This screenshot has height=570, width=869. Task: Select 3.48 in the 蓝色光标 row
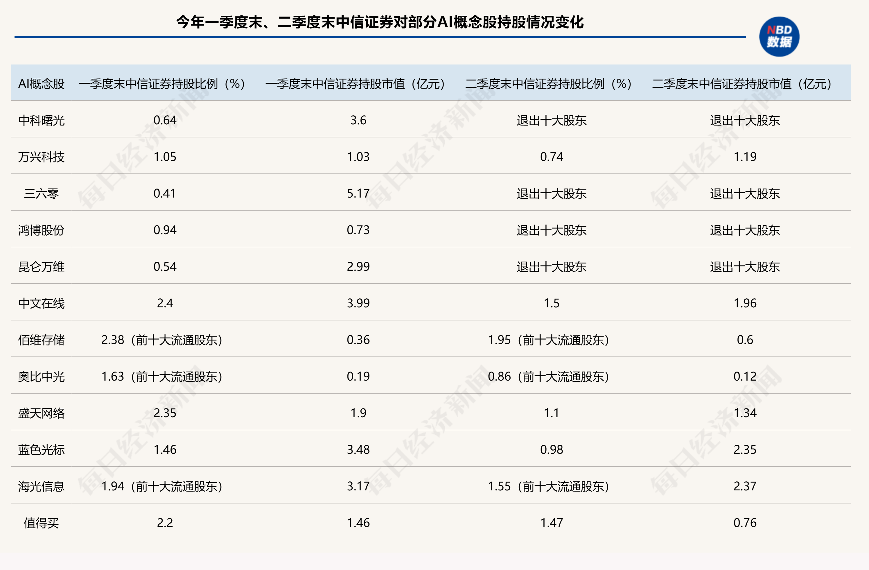[358, 449]
